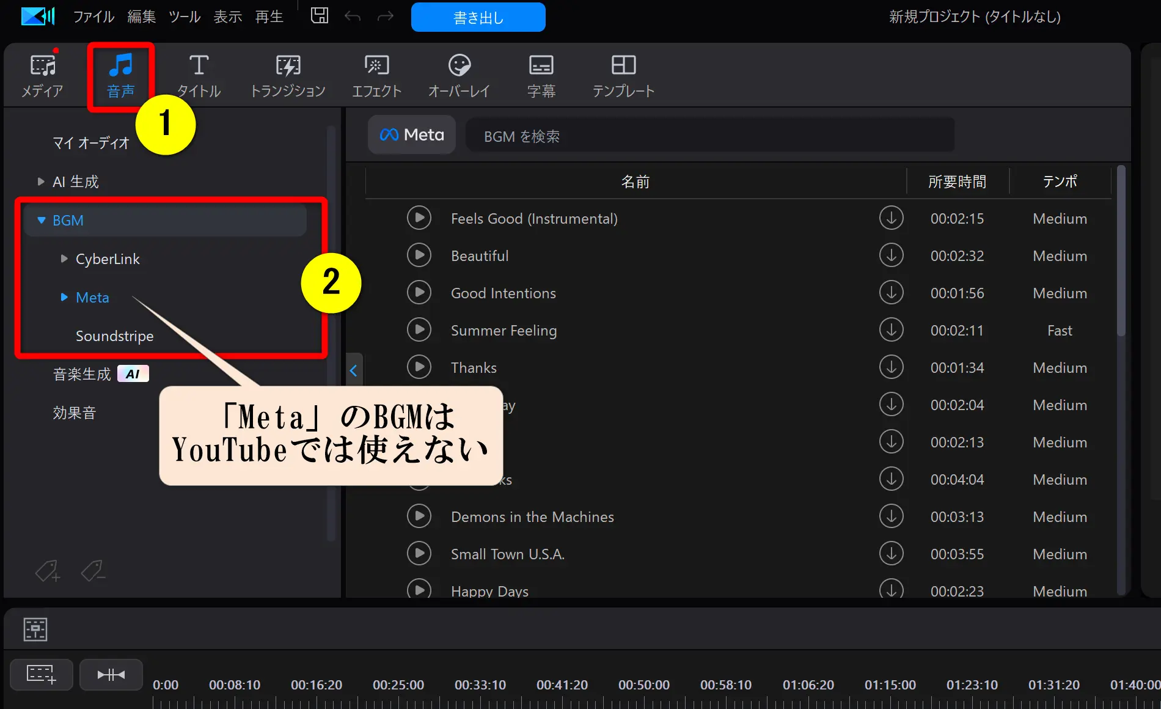Open the 表示 menu

click(228, 17)
